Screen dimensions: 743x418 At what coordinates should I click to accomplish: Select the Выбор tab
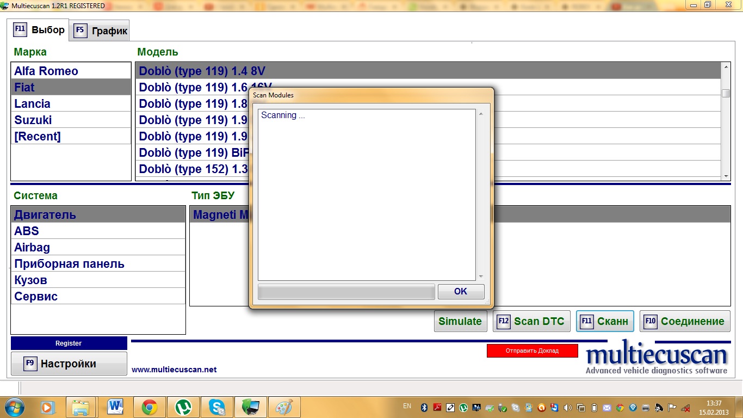pyautogui.click(x=39, y=29)
